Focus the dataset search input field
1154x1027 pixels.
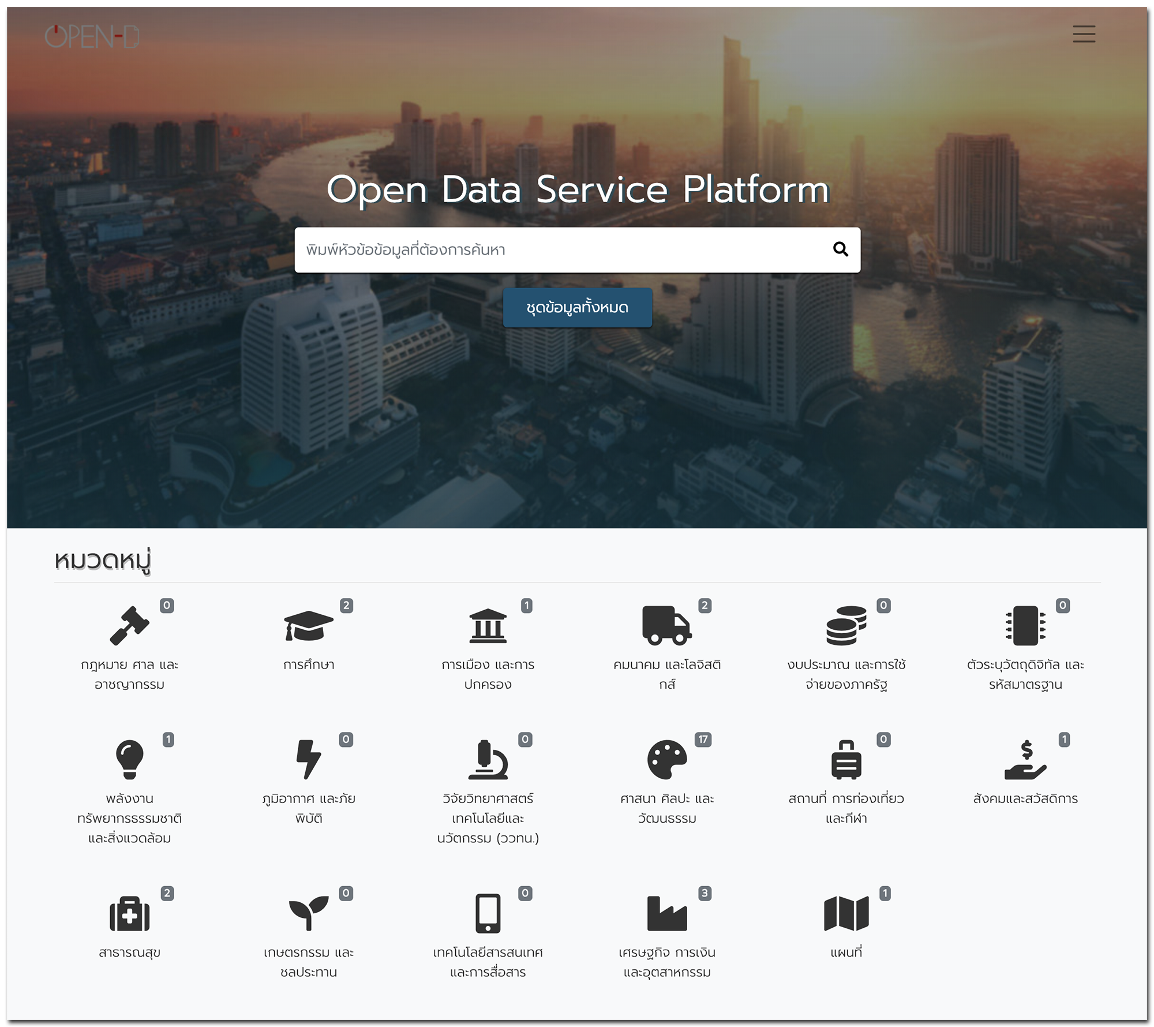pyautogui.click(x=577, y=250)
